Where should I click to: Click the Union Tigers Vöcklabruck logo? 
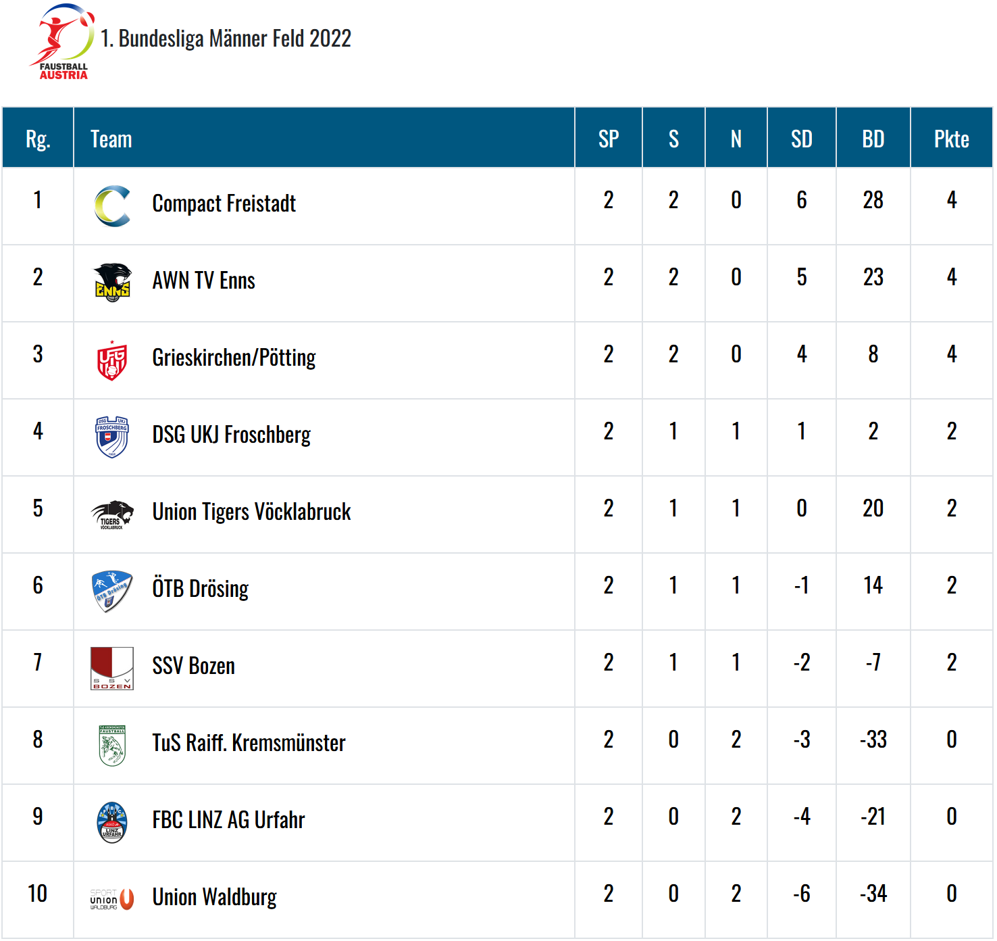click(x=112, y=514)
